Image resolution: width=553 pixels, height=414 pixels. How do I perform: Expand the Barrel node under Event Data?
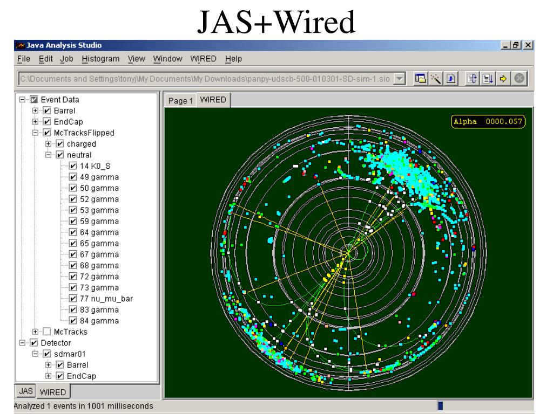(x=35, y=111)
